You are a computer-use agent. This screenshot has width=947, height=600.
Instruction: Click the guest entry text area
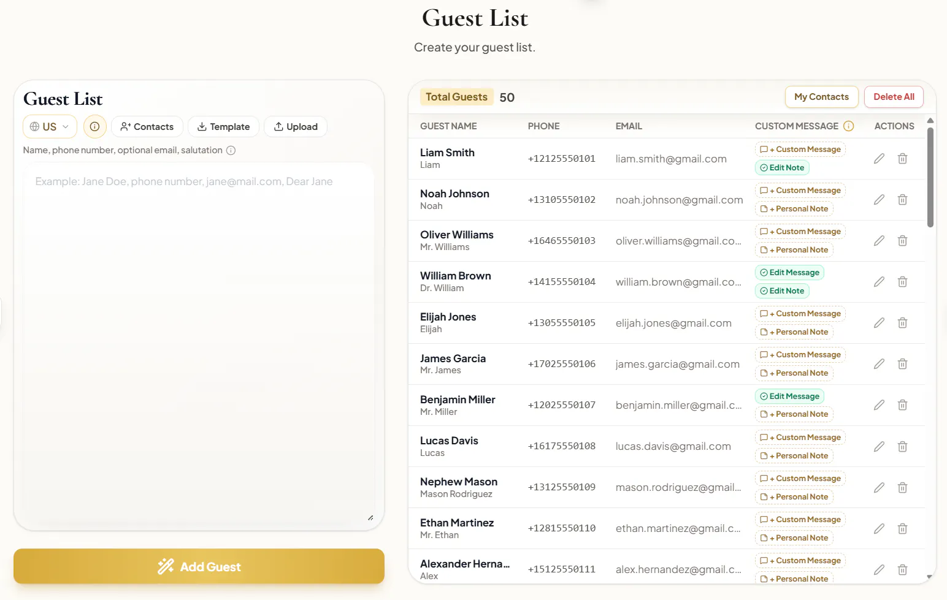point(199,343)
